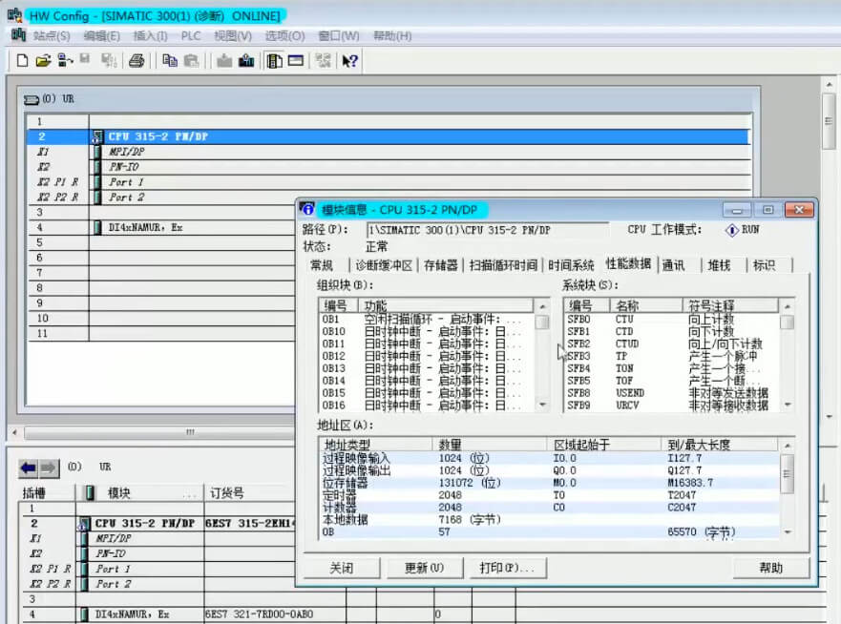Select the CPU 315-2 PN/DP rack row
Image resolution: width=841 pixels, height=624 pixels.
click(x=389, y=136)
